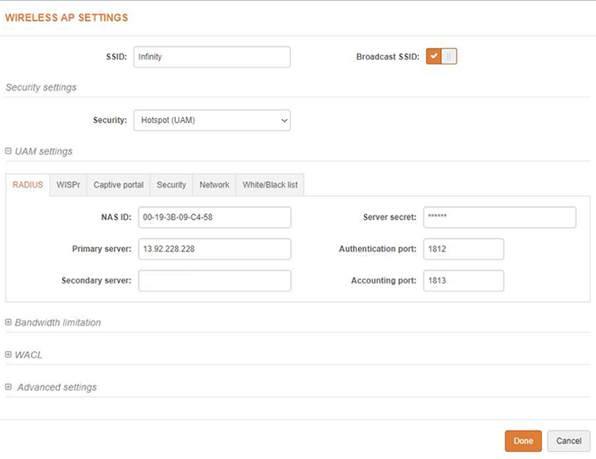Focus the NAS ID text field
The width and height of the screenshot is (596, 459).
point(215,217)
